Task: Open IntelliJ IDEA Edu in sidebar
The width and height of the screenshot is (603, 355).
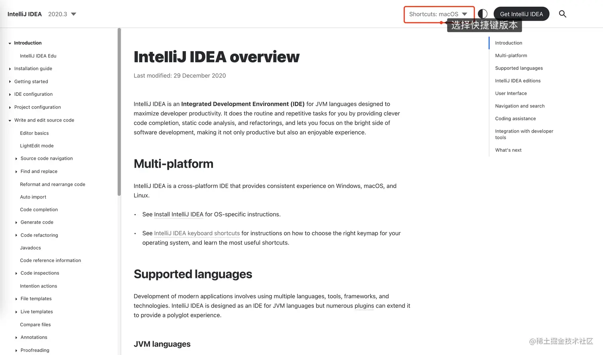Action: [x=38, y=56]
